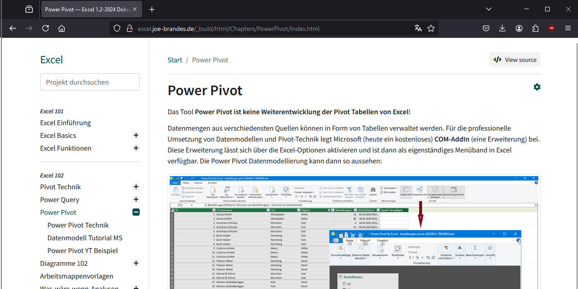
Task: Open a new tab with plus icon
Action: coord(152,9)
